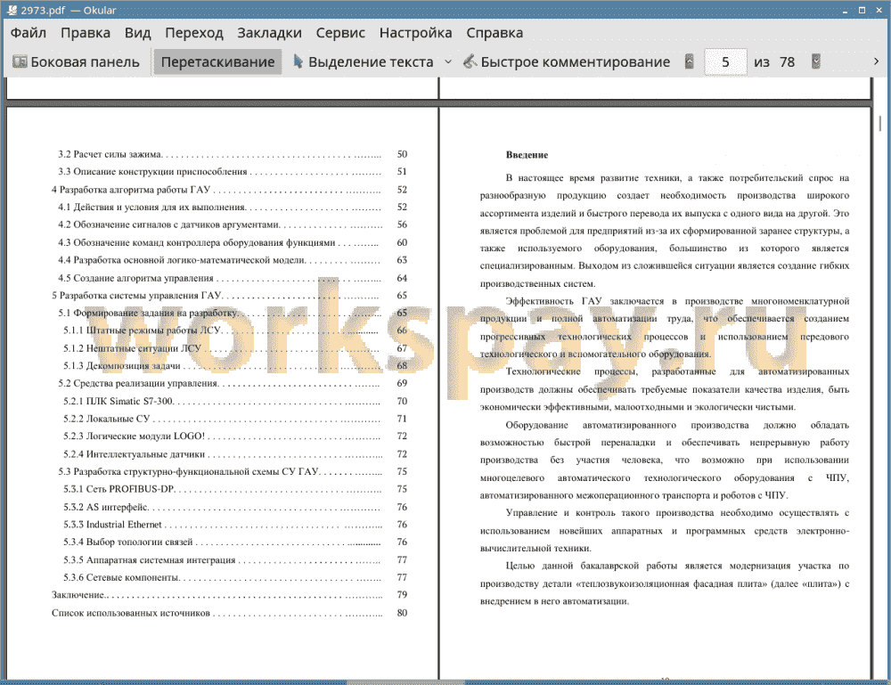Enable the Выделение текста selection tool
The width and height of the screenshot is (891, 685).
pyautogui.click(x=364, y=62)
